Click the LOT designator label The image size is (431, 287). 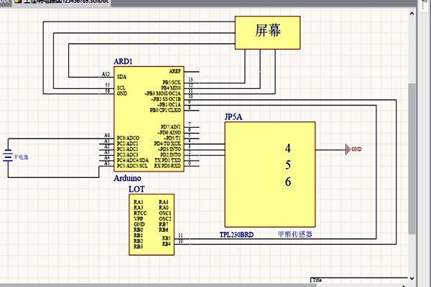pyautogui.click(x=136, y=189)
